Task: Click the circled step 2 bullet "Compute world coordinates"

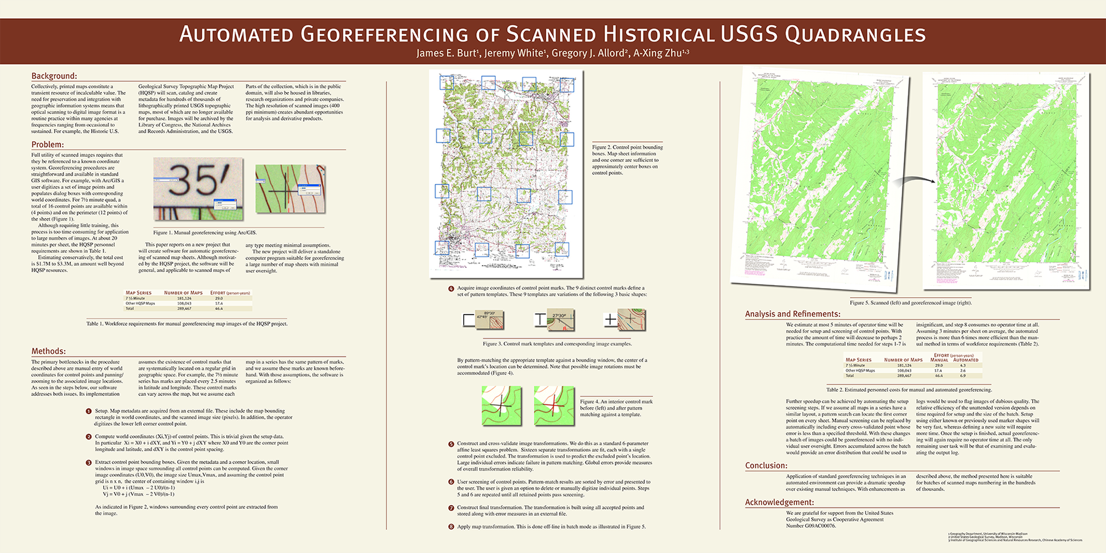Action: click(89, 437)
